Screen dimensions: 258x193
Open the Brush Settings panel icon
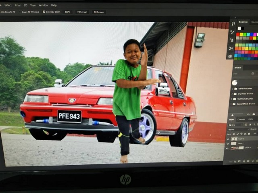(232, 32)
